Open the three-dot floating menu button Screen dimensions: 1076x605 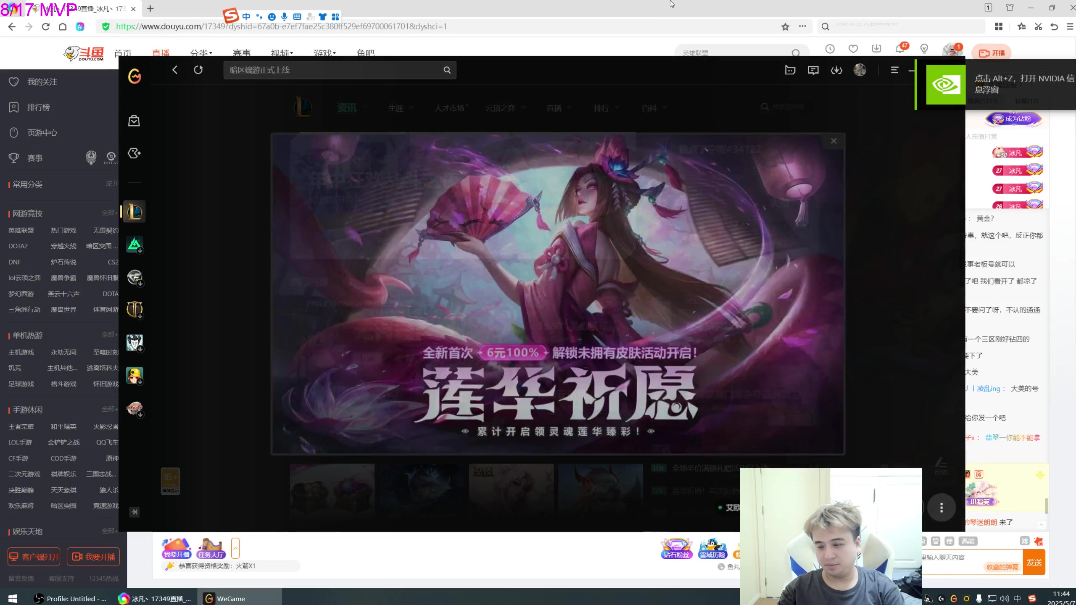point(941,508)
